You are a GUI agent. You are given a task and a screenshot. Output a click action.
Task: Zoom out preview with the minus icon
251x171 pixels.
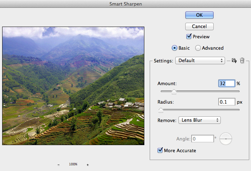(59, 165)
